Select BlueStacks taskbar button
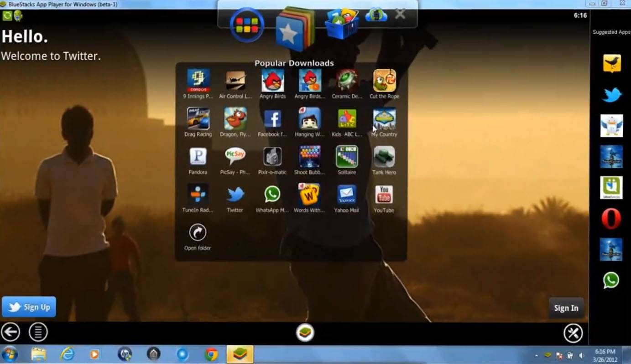 pyautogui.click(x=240, y=354)
